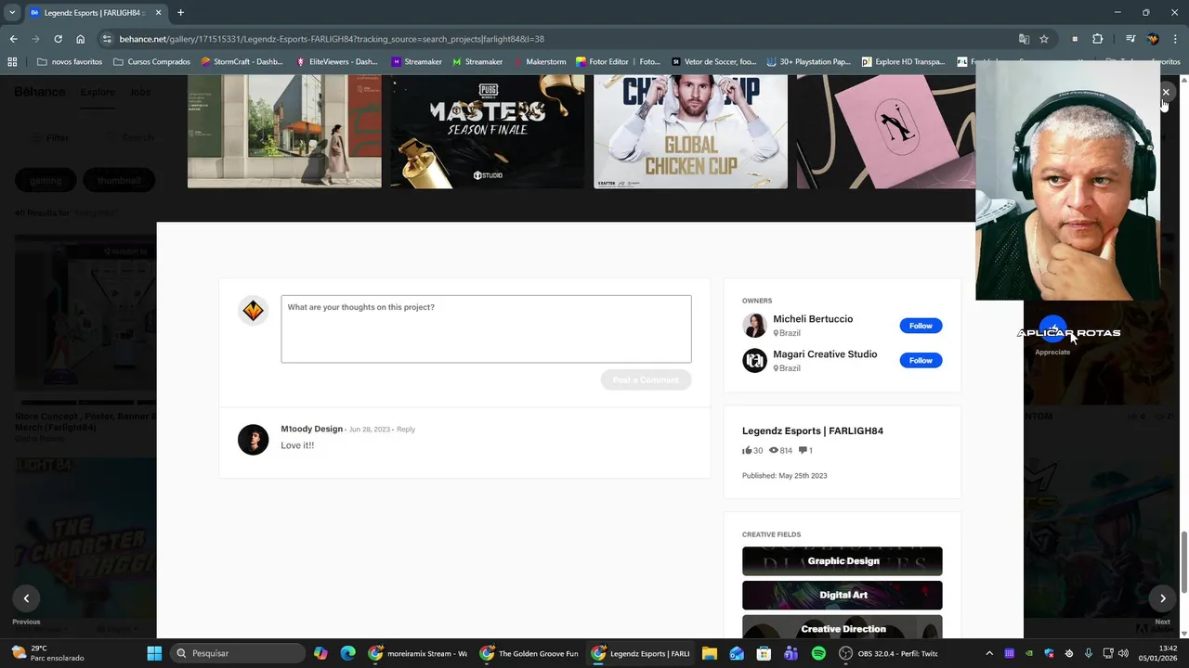Open the pink N logo project thumbnail
Viewport: 1189px width, 668px height.
[886, 131]
